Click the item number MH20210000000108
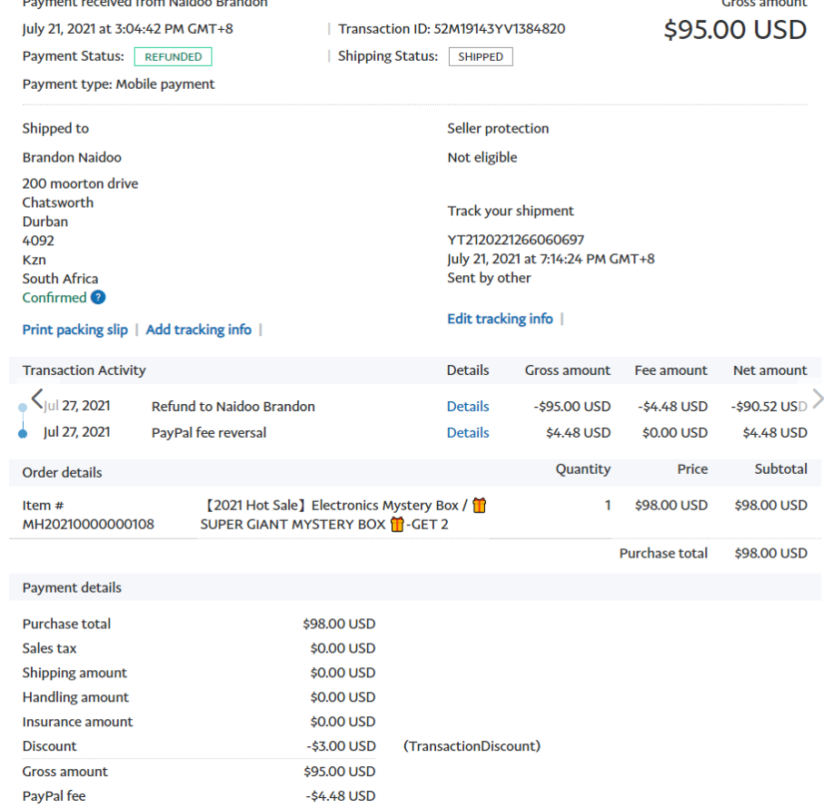The image size is (824, 808). pos(88,524)
